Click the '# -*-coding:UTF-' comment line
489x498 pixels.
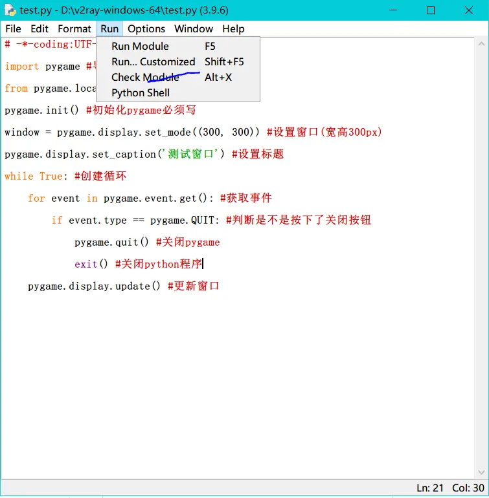51,45
